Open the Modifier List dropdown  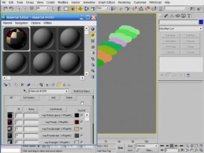pos(181,28)
